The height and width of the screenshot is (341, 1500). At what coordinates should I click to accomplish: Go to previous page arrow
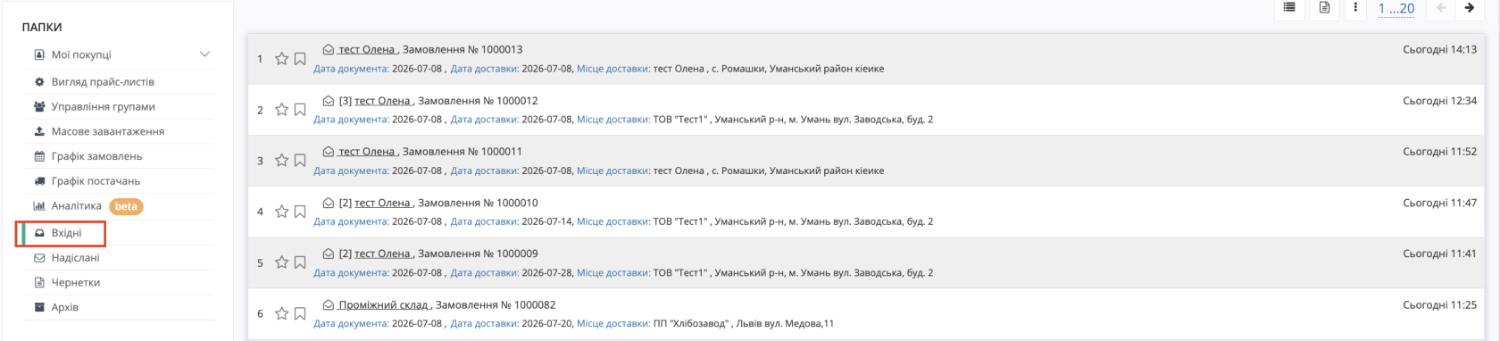pos(1441,8)
